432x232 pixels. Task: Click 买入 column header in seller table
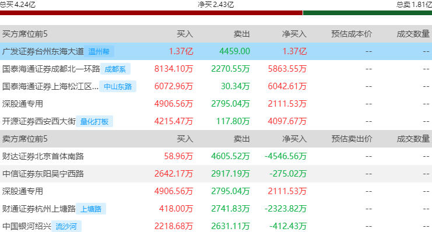(185, 139)
